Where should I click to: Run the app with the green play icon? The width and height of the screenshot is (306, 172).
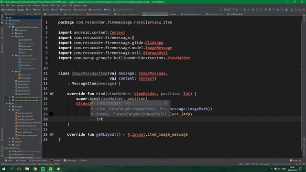click(x=237, y=10)
